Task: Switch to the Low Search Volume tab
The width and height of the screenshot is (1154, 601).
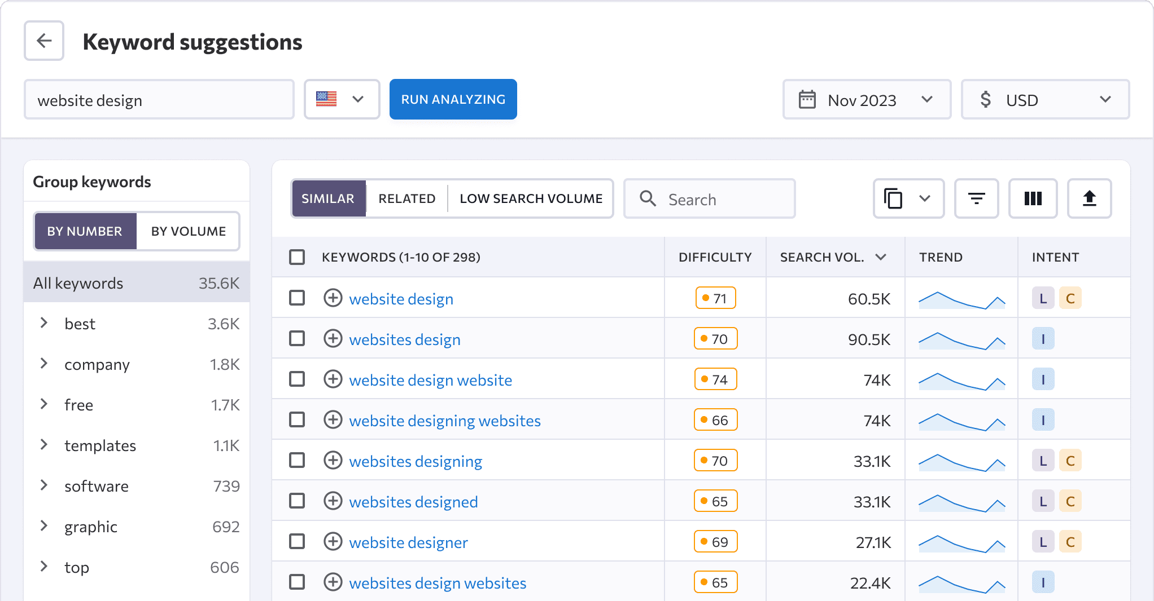Action: (531, 198)
